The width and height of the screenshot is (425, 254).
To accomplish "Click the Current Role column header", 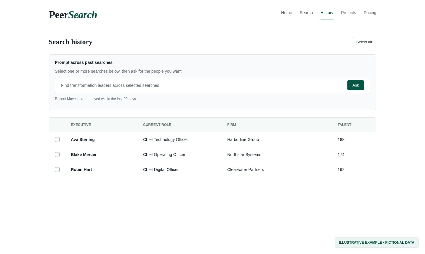I will (x=157, y=125).
